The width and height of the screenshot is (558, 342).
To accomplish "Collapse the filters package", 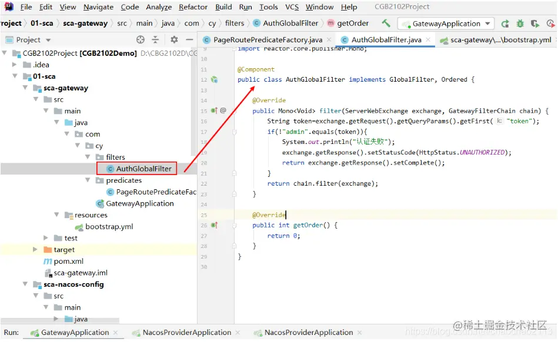I will (x=88, y=157).
